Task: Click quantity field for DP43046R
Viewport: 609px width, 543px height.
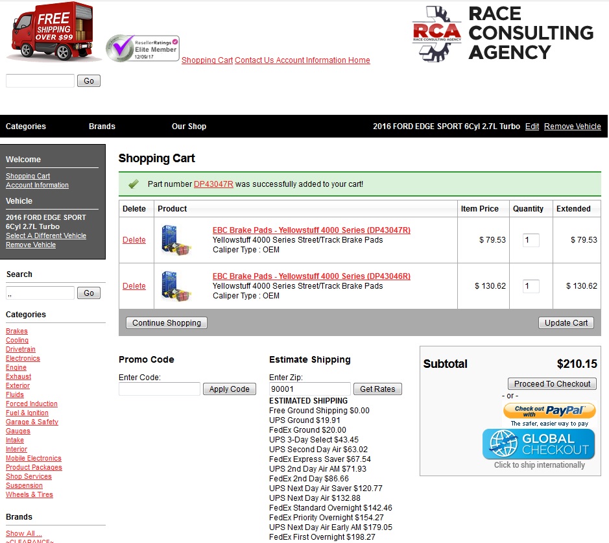Action: point(531,286)
